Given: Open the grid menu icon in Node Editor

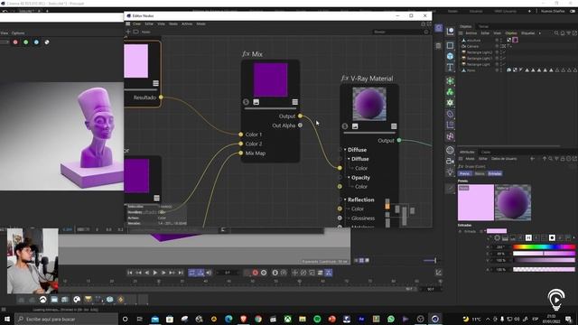Looking at the screenshot, I should tap(128, 23).
